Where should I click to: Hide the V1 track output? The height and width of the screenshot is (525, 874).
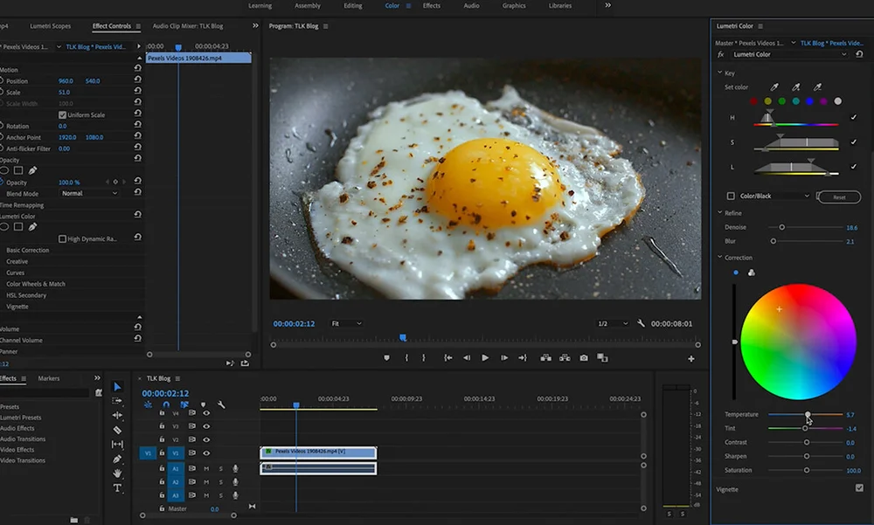206,453
